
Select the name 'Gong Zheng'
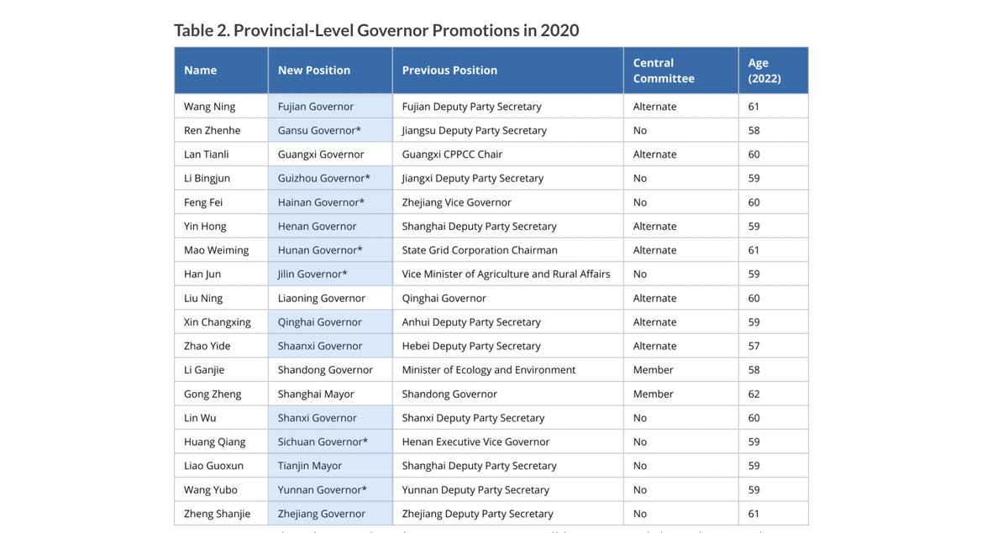(213, 394)
